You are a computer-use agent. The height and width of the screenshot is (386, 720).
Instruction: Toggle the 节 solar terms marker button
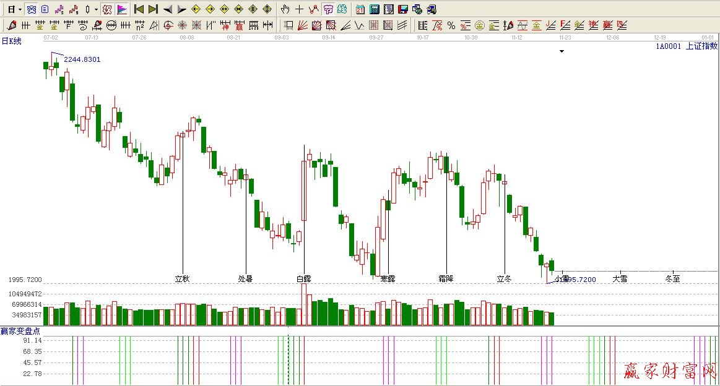[328, 9]
